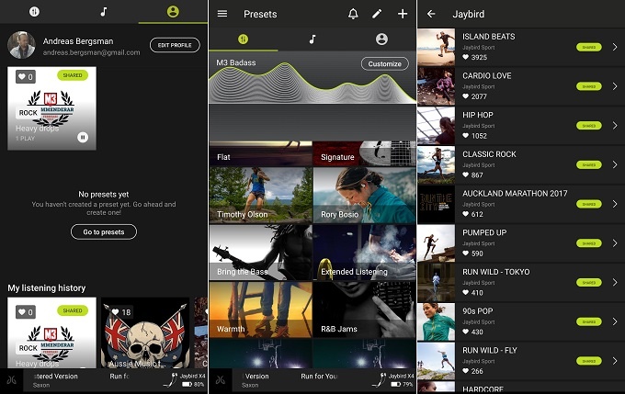
Task: Switch to music note tab in Presets
Action: [312, 39]
